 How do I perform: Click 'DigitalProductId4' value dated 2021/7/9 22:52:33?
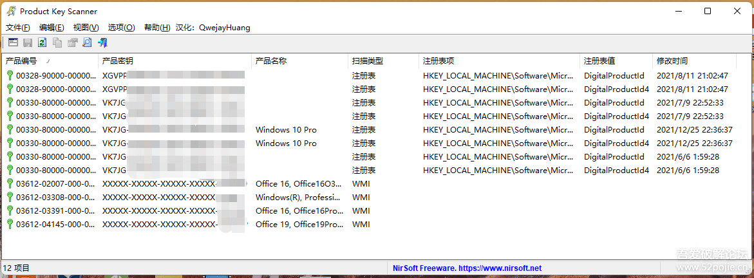[616, 116]
